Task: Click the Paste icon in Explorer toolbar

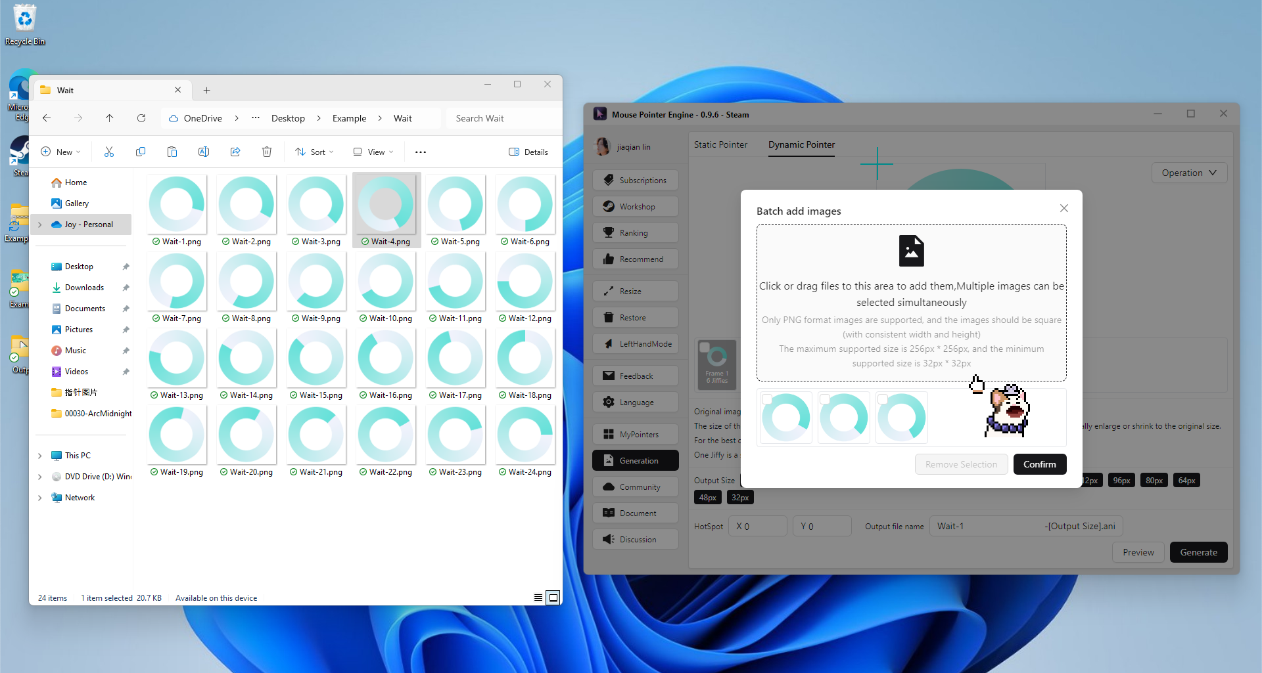Action: pos(172,152)
